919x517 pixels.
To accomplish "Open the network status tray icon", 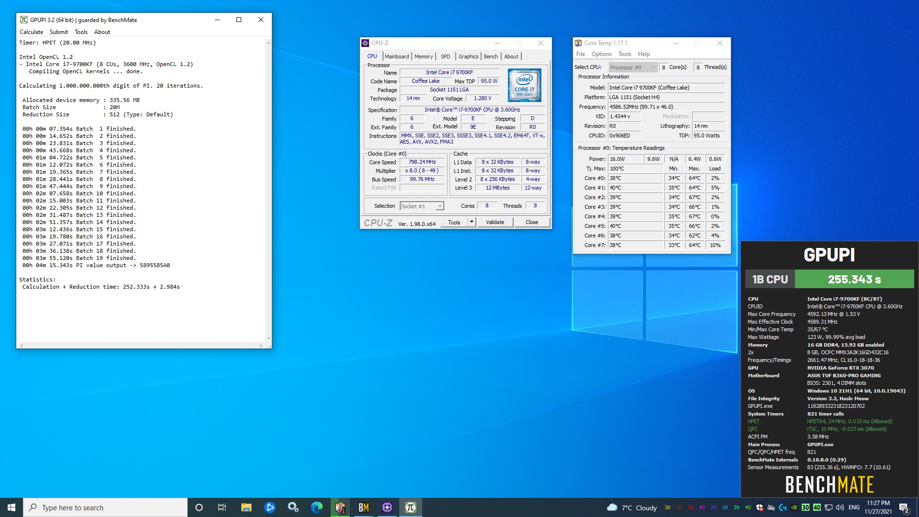I will (829, 508).
